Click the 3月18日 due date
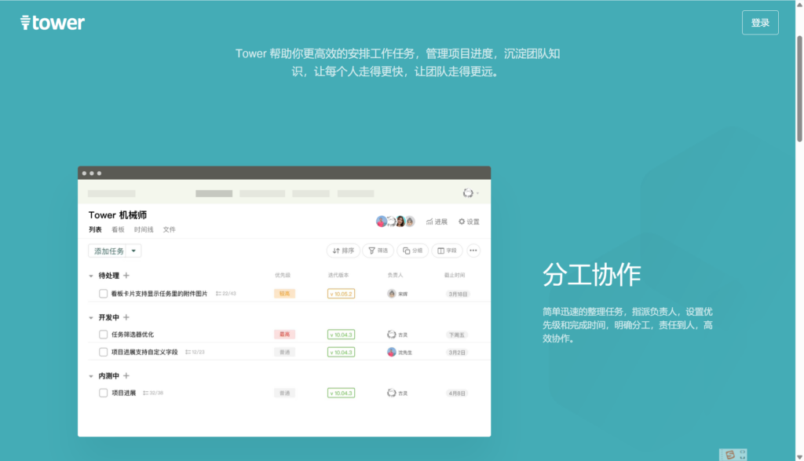This screenshot has height=461, width=804. (458, 295)
